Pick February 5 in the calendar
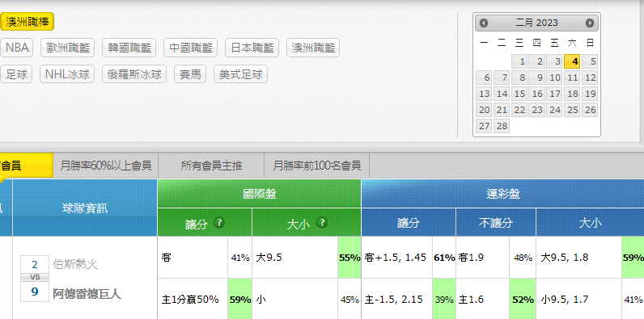Screen dimensions: 644x319 pos(590,61)
